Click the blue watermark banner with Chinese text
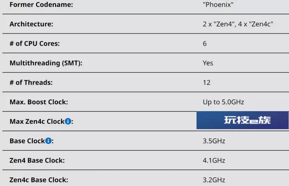289x186 pixels. (242, 120)
